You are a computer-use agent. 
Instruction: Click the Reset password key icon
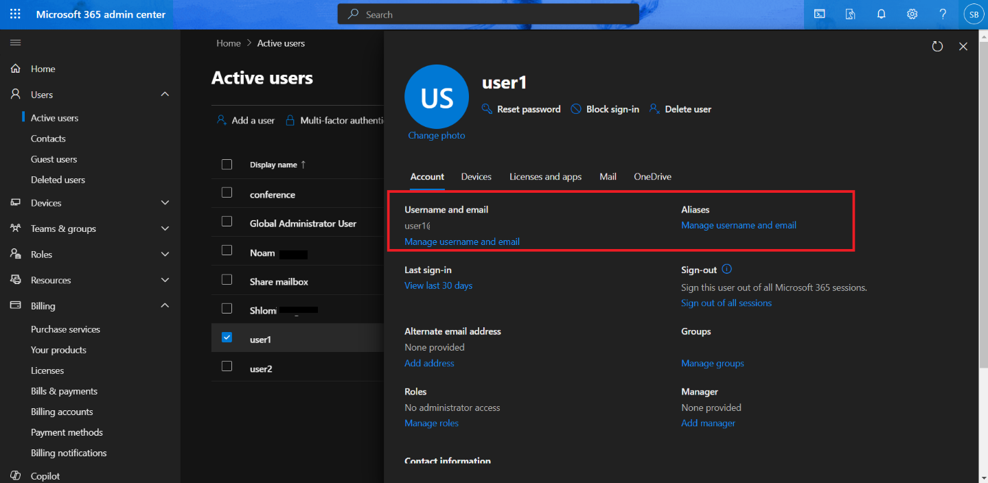(487, 109)
